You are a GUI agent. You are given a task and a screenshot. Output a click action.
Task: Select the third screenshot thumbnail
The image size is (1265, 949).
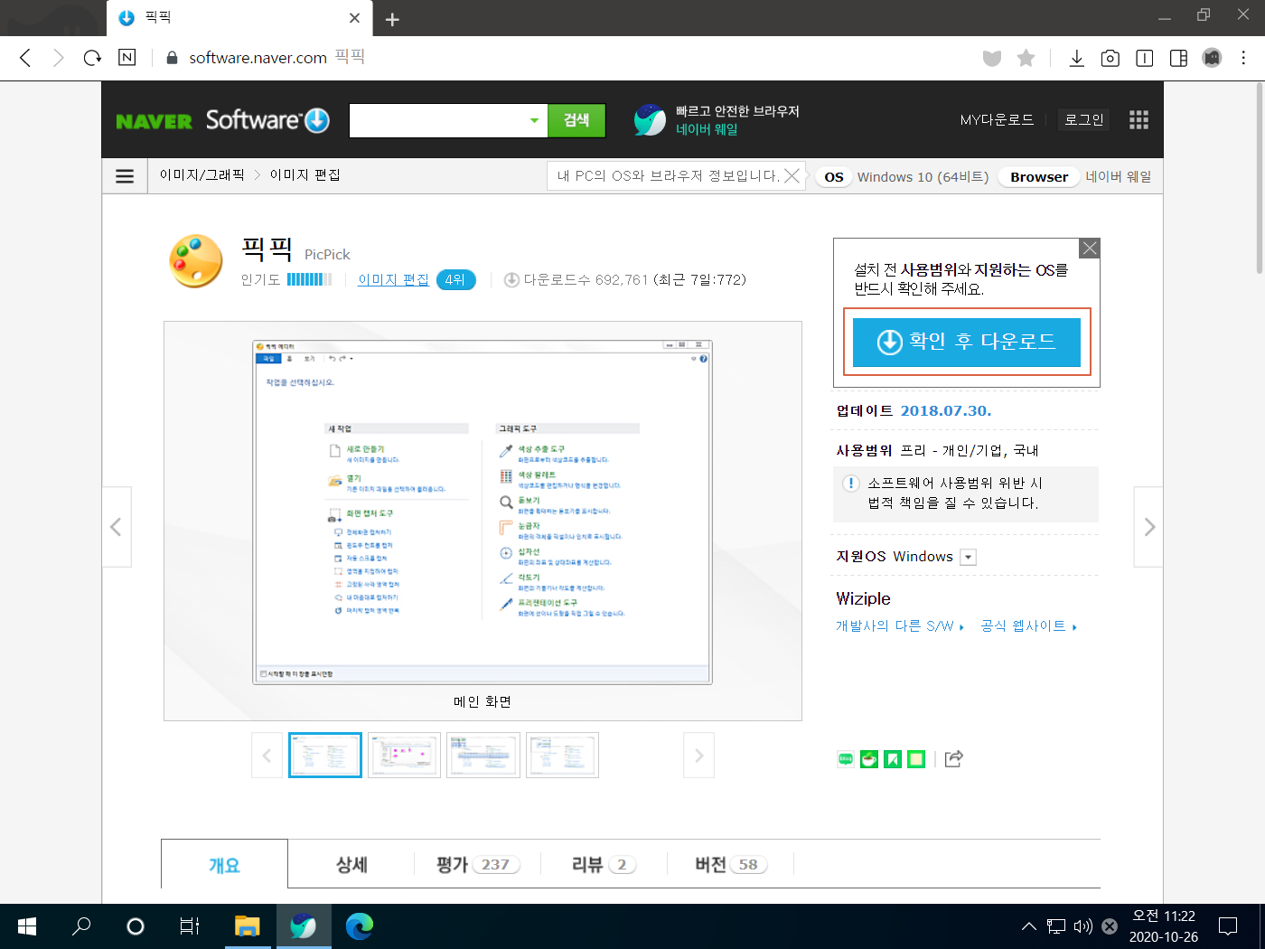pos(483,756)
